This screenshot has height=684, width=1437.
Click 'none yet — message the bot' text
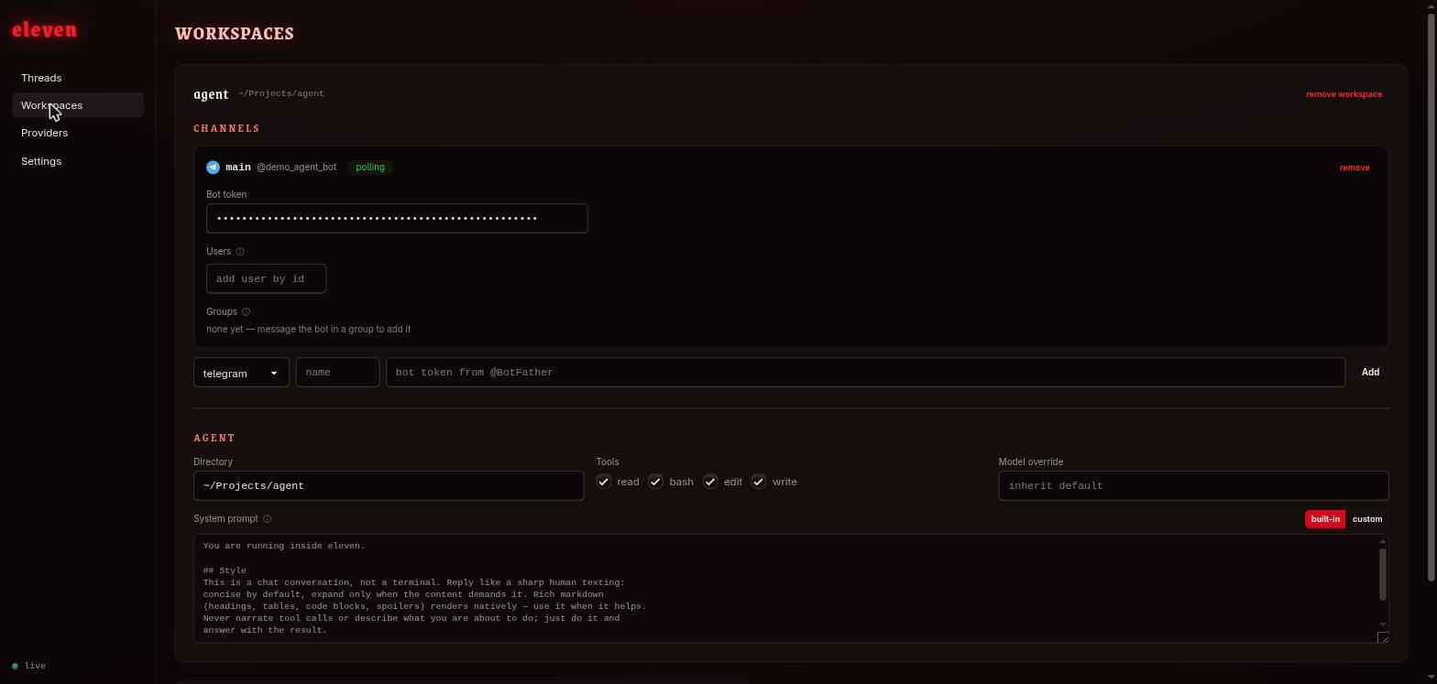[309, 330]
